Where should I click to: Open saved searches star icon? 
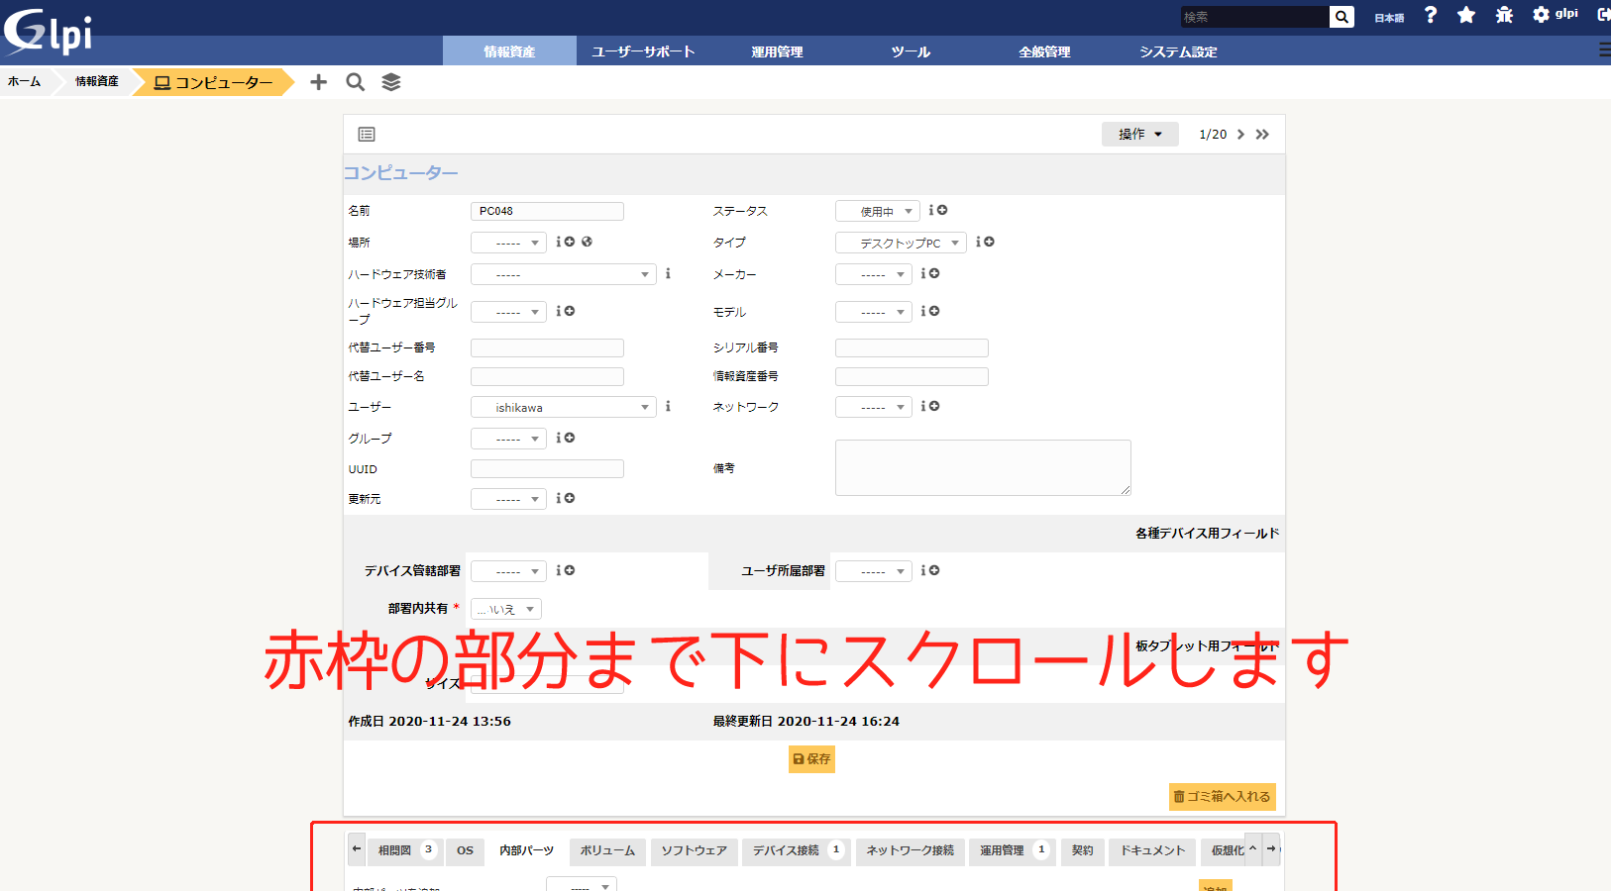pyautogui.click(x=1466, y=15)
